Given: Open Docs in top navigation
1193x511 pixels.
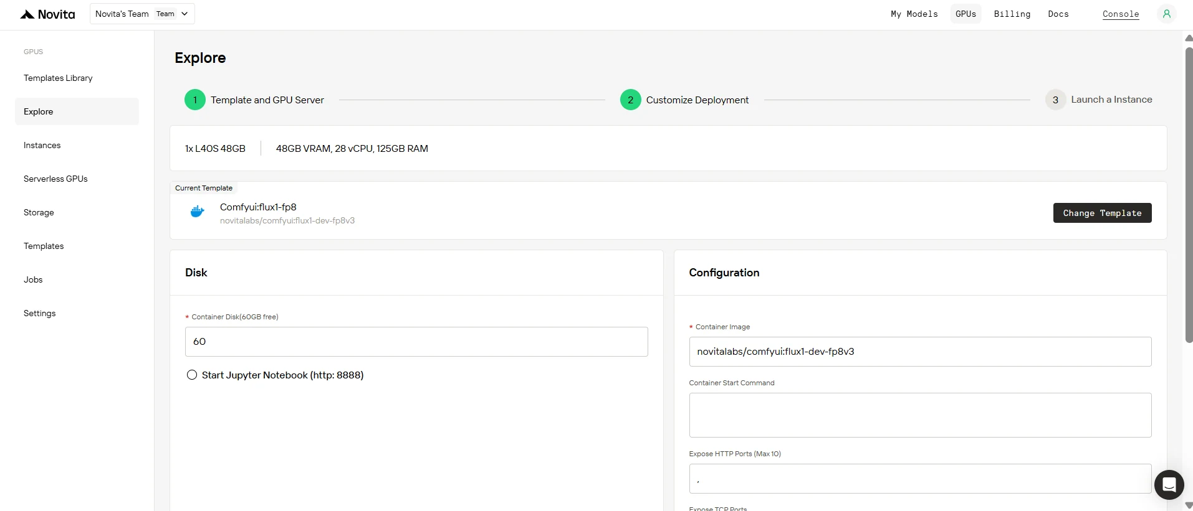Looking at the screenshot, I should tap(1058, 14).
